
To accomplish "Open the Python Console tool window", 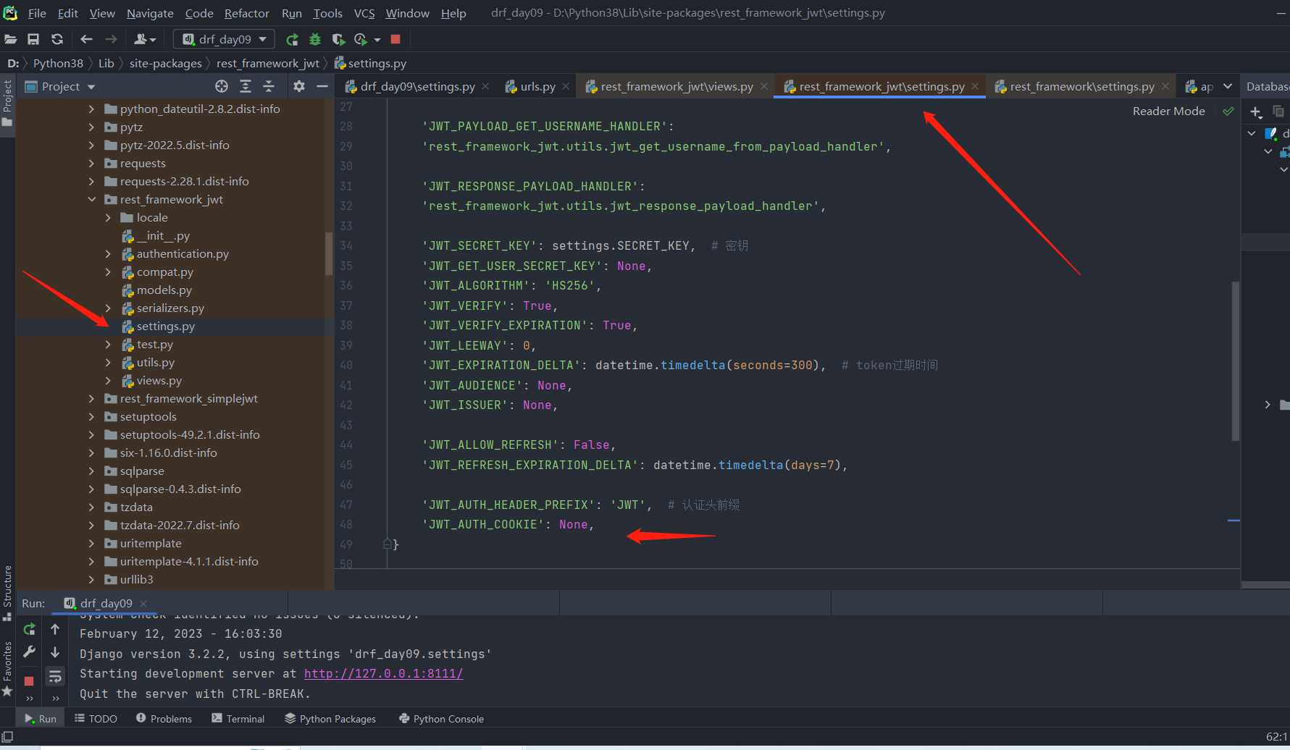I will tap(441, 718).
